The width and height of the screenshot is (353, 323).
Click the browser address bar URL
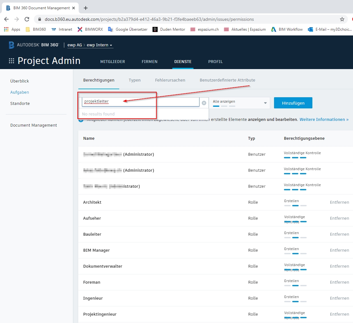click(x=149, y=20)
